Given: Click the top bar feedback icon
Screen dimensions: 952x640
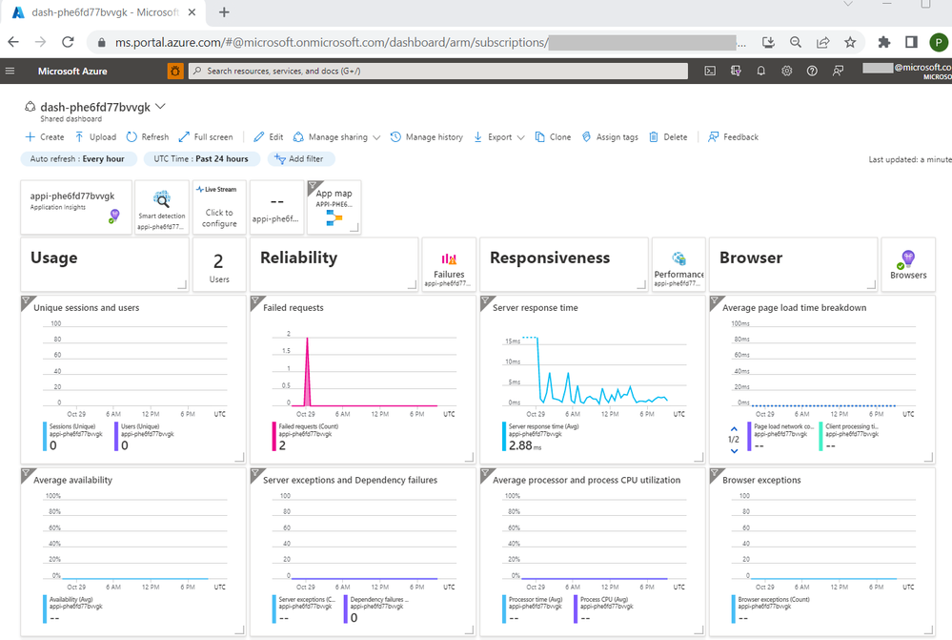Looking at the screenshot, I should [838, 72].
